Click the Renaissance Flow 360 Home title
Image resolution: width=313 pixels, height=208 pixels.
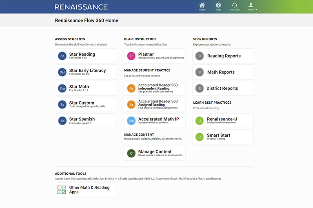point(87,20)
